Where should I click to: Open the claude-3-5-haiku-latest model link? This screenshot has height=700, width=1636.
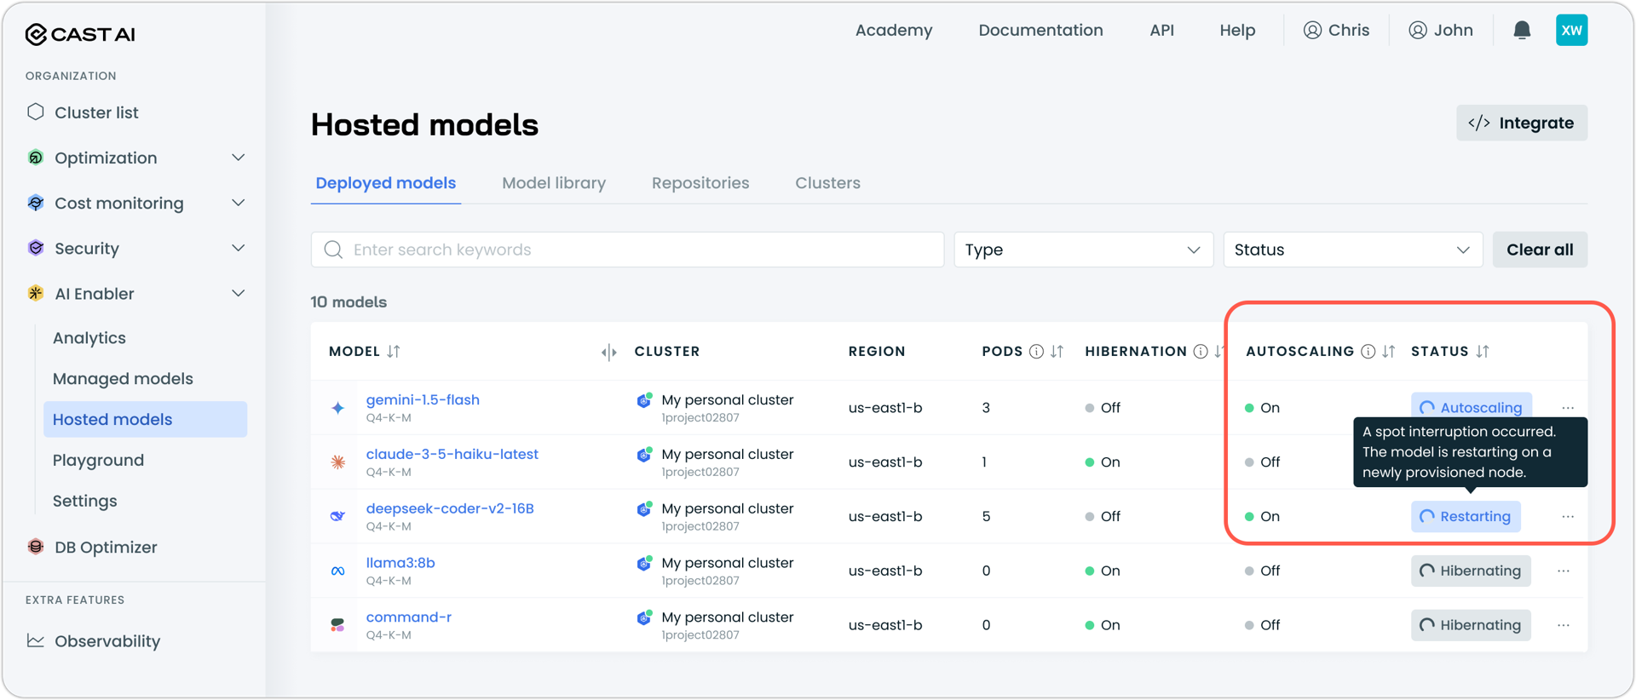pyautogui.click(x=452, y=455)
